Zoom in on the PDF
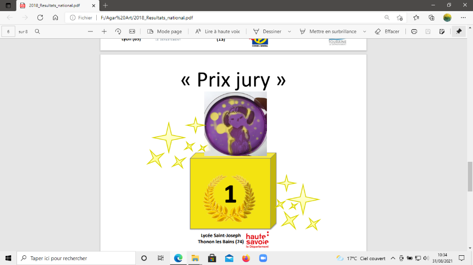Viewport: 473px width, 265px height. pos(104,31)
